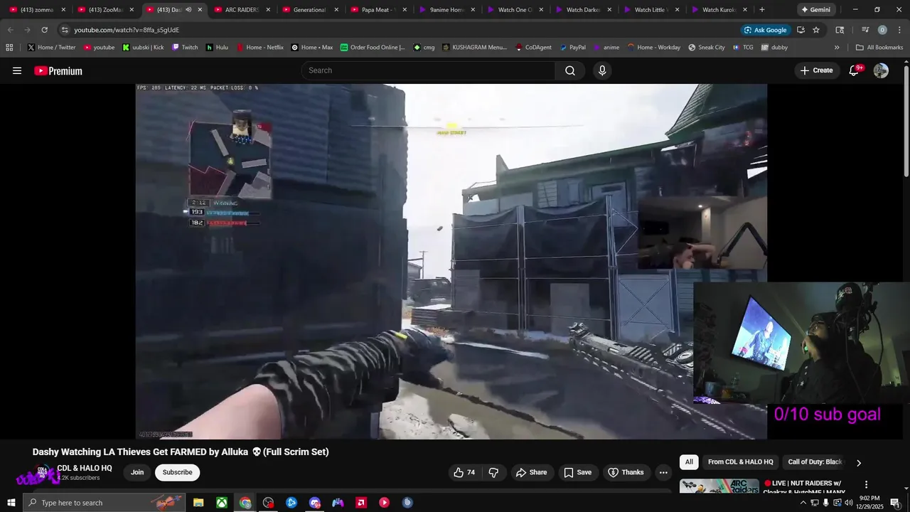Screen dimensions: 910x512
Task: Show hidden system tray icons
Action: (x=803, y=503)
